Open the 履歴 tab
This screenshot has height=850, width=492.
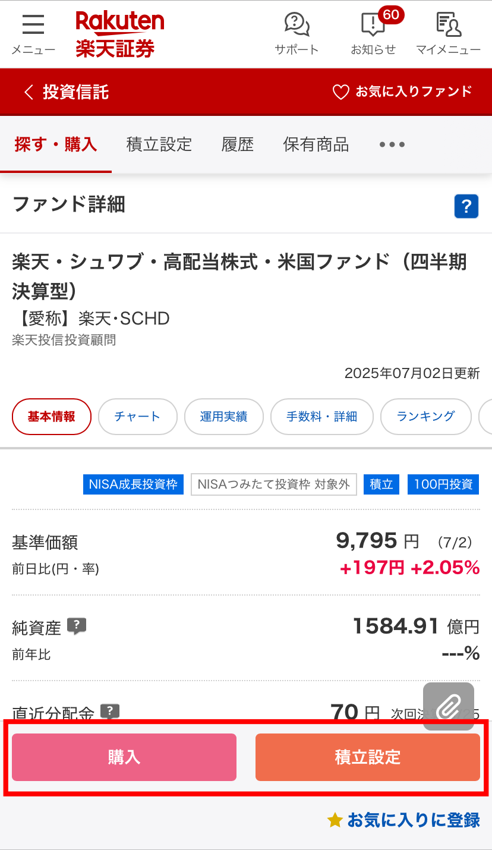point(238,144)
